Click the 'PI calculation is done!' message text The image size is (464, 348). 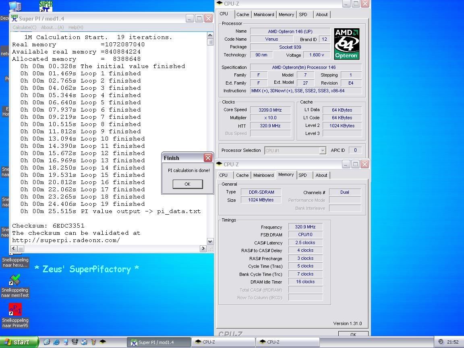pyautogui.click(x=189, y=170)
